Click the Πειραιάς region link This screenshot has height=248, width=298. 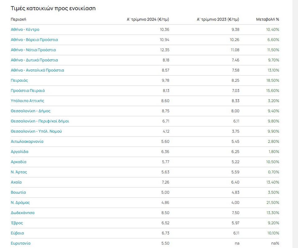[19, 80]
